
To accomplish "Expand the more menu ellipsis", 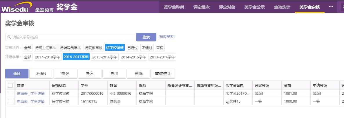I will (331, 7).
